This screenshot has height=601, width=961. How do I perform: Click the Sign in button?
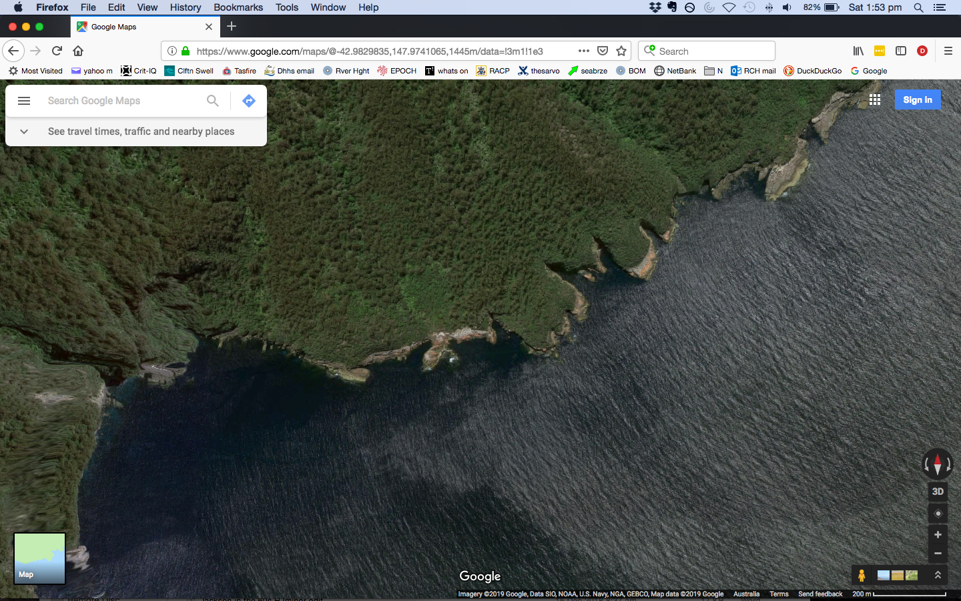[917, 99]
